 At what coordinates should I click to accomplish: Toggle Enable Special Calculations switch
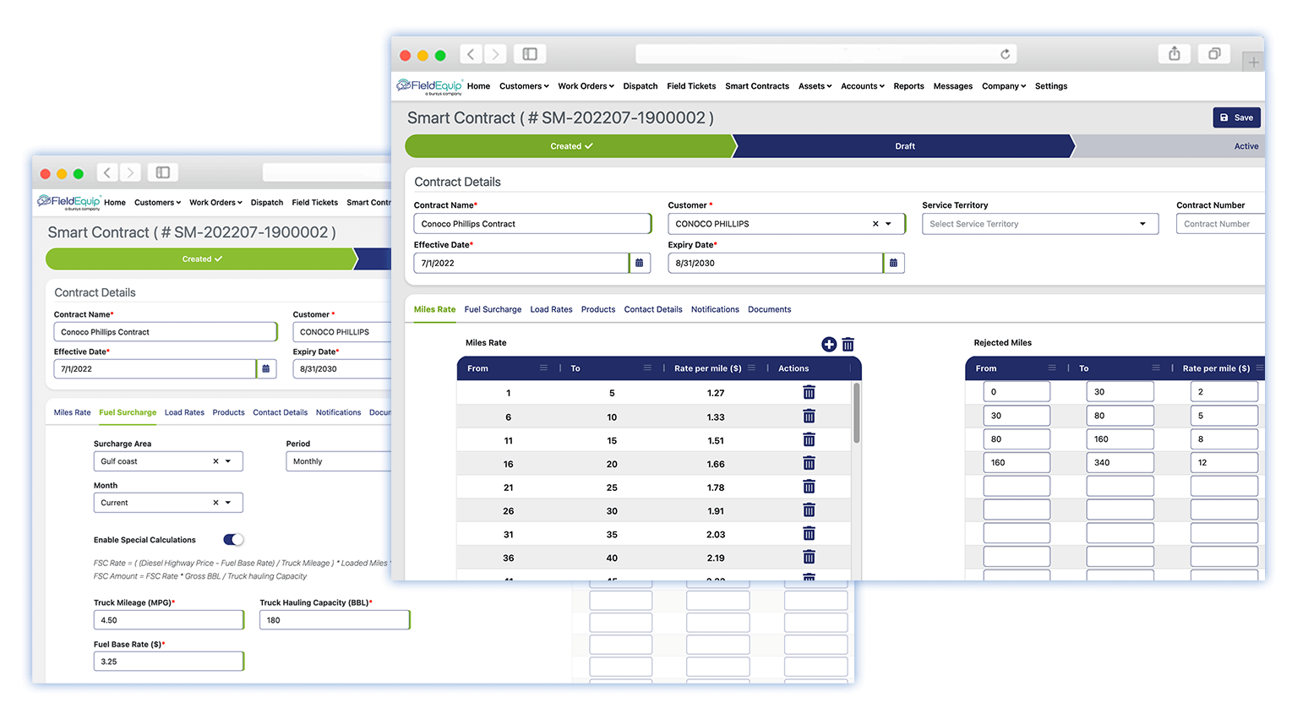tap(233, 540)
